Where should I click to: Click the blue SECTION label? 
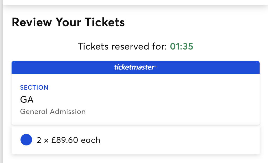pos(34,88)
